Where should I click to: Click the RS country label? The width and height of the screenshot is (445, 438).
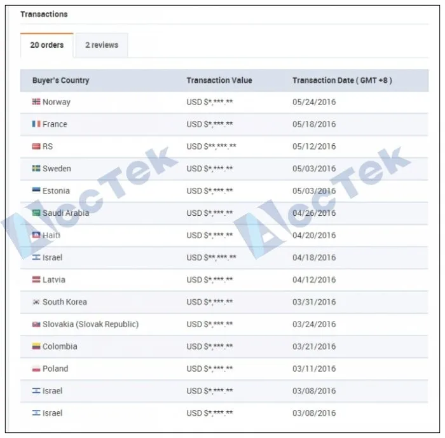[48, 146]
